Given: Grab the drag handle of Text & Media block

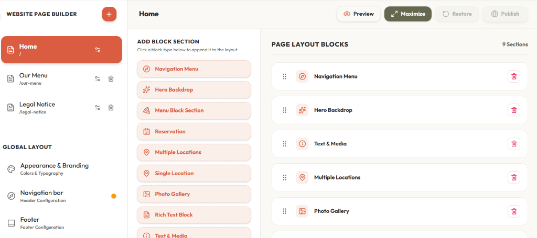Looking at the screenshot, I should [x=285, y=144].
